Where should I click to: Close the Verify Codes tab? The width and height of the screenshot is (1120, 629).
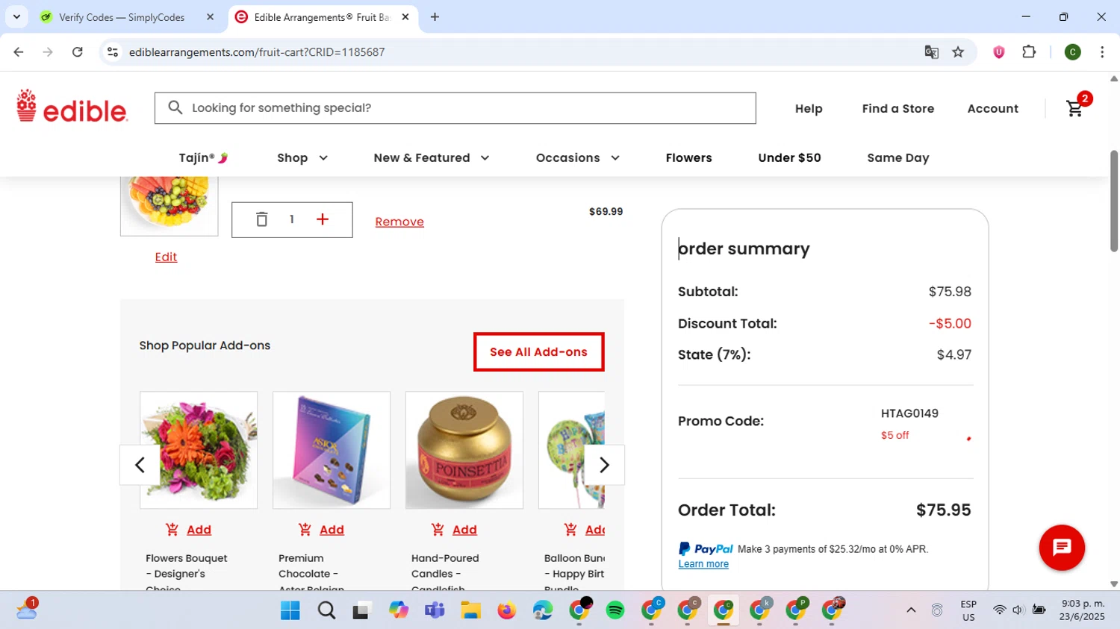click(x=211, y=17)
